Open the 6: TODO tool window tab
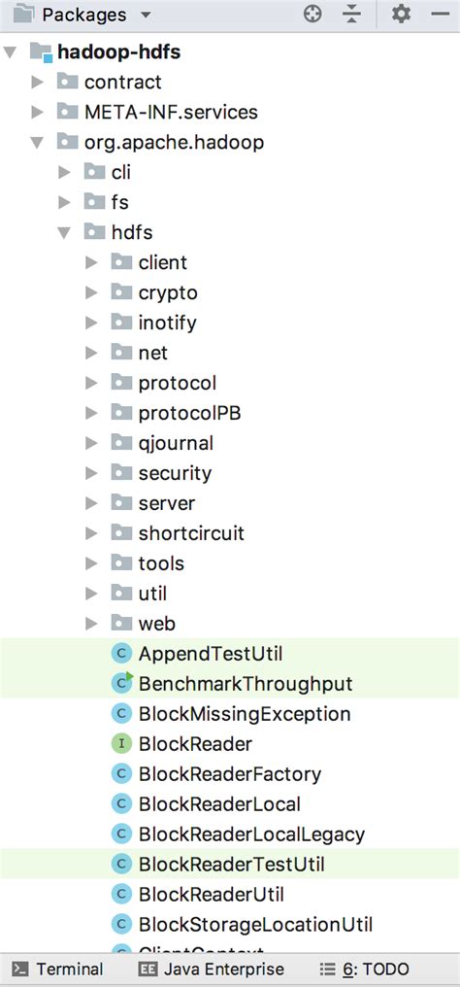The width and height of the screenshot is (460, 987). 365,970
